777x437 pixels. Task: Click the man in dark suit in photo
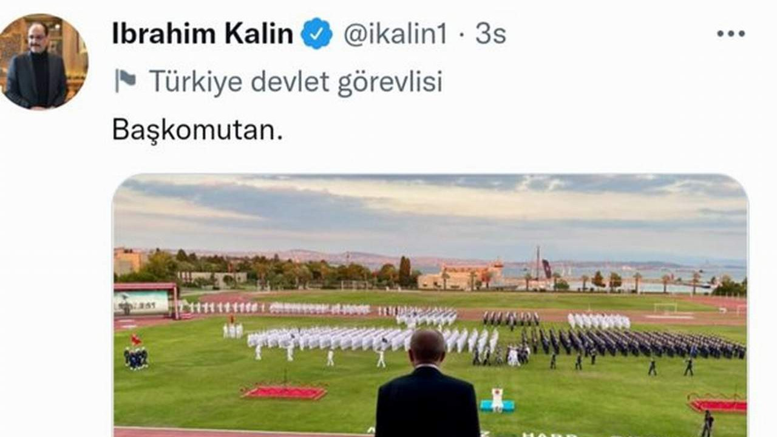427,384
